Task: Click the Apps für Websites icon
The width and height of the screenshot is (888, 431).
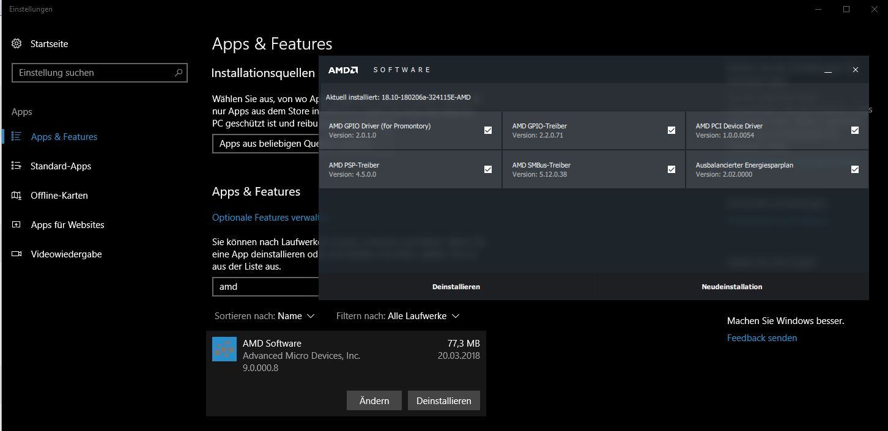Action: pos(17,224)
